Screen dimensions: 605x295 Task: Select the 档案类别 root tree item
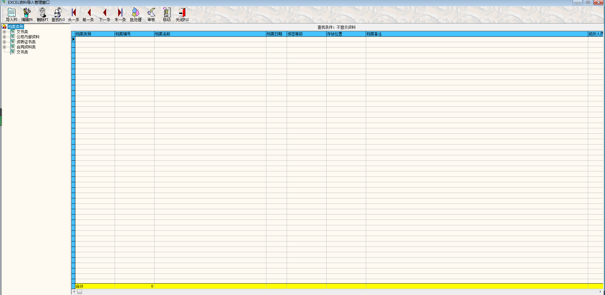pyautogui.click(x=16, y=27)
